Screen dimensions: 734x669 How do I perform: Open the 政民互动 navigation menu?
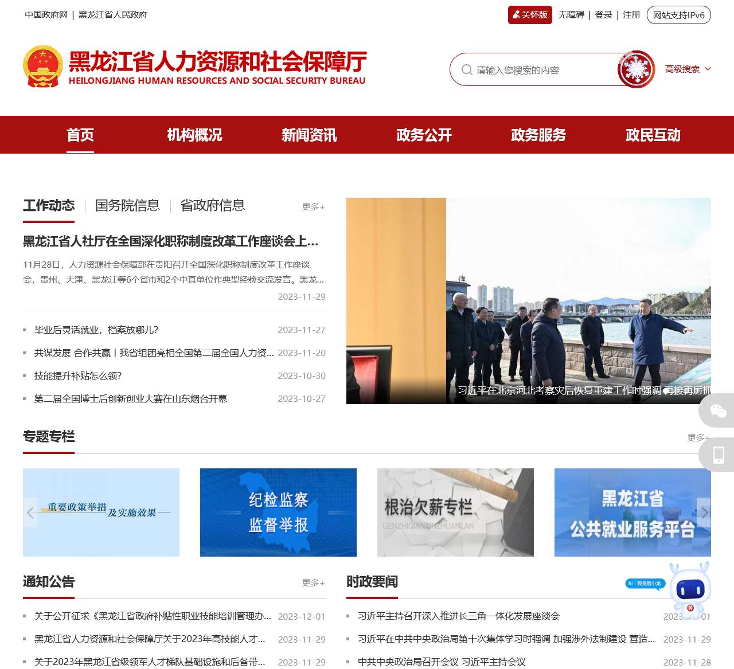[653, 135]
